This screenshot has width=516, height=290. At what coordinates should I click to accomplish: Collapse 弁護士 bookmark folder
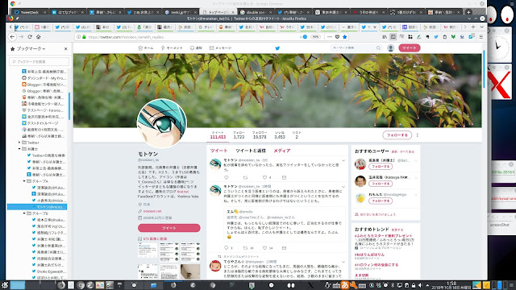pyautogui.click(x=19, y=149)
